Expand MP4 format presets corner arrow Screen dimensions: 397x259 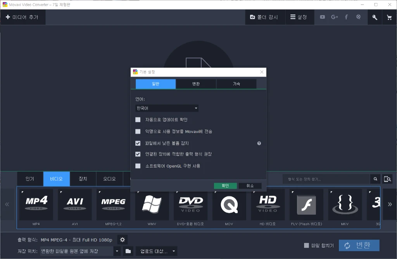point(22,192)
